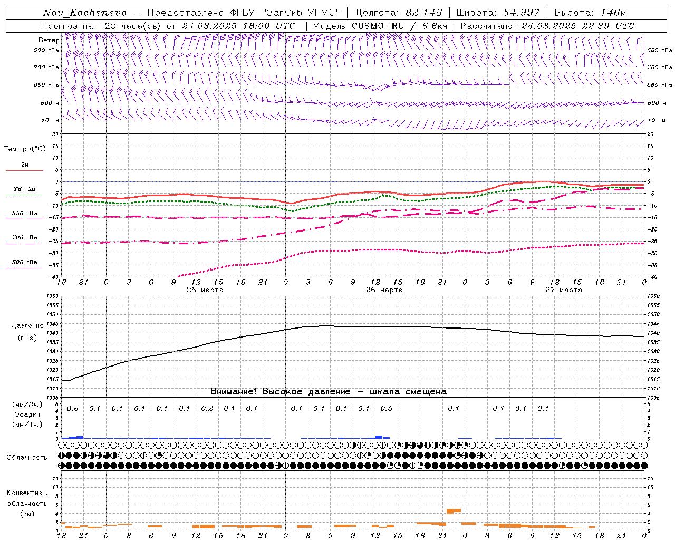Click the Модель COSMO-RU / 6.6км text
This screenshot has height=540, width=675.
[x=380, y=26]
